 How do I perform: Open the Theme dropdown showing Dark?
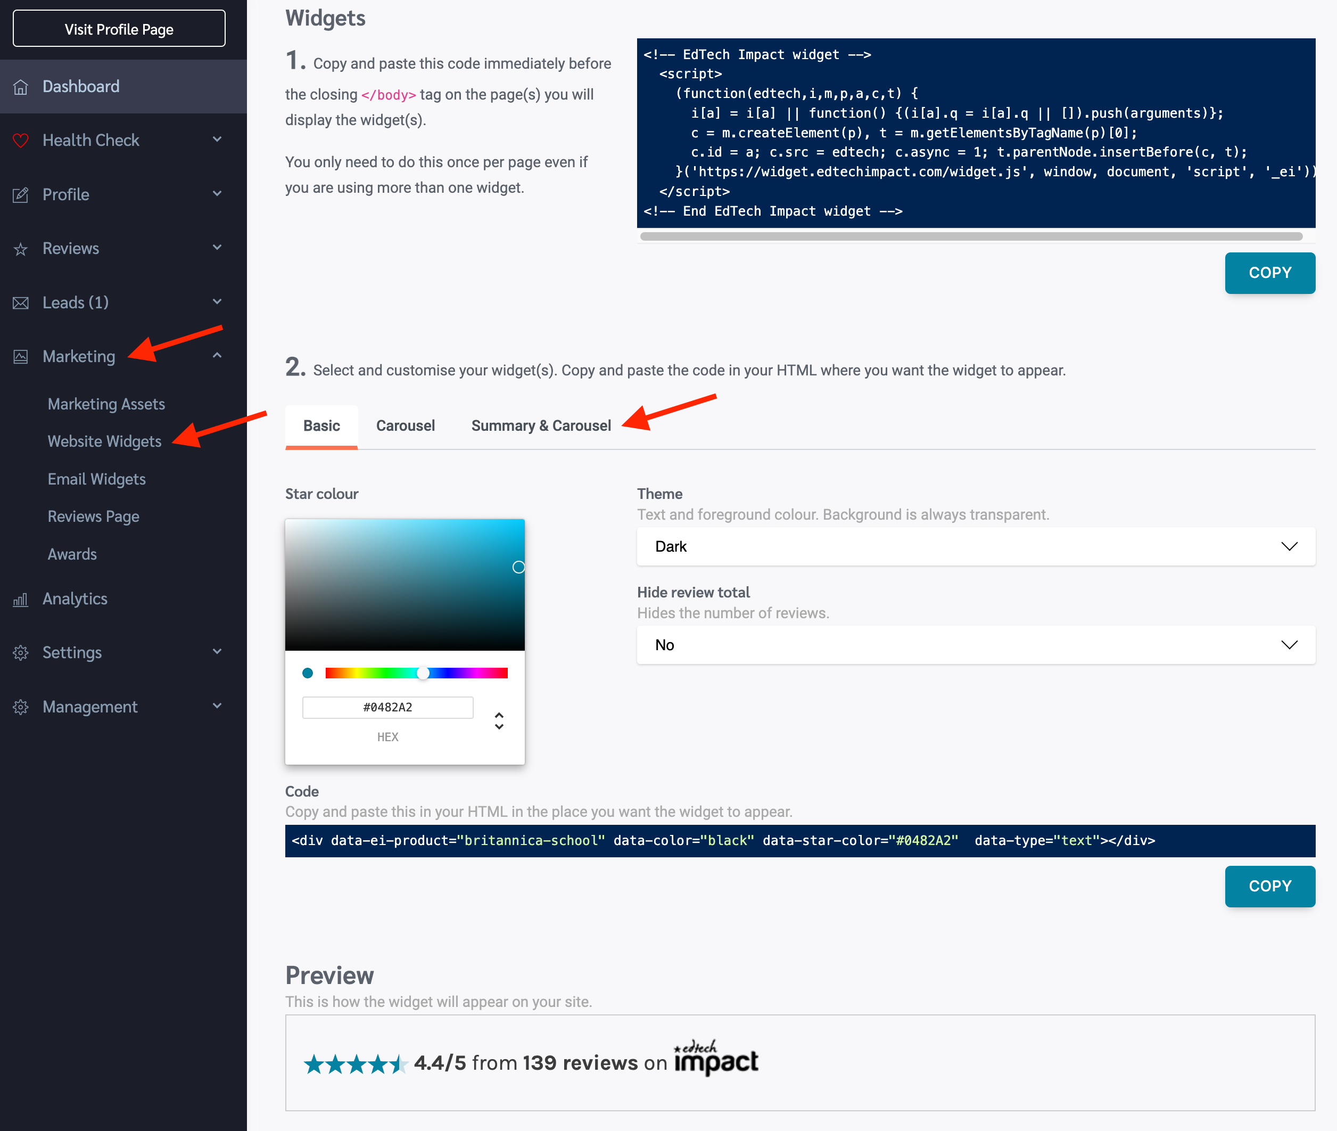pos(976,546)
